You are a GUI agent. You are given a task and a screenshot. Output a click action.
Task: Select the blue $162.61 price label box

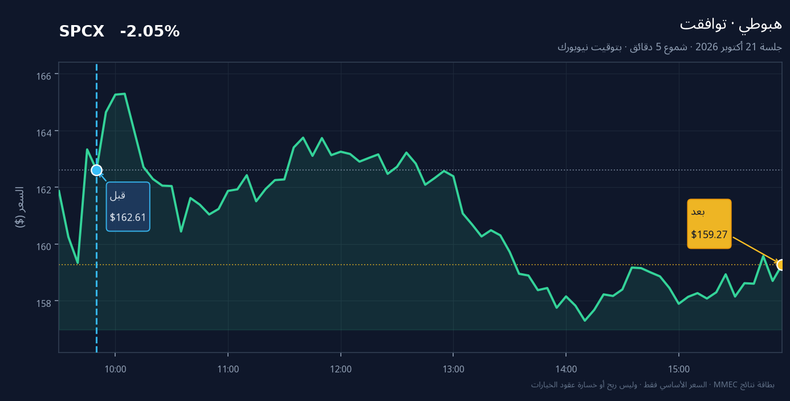click(x=128, y=206)
